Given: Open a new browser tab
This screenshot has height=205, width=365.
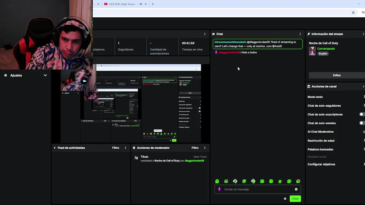Looking at the screenshot, I should (x=153, y=4).
